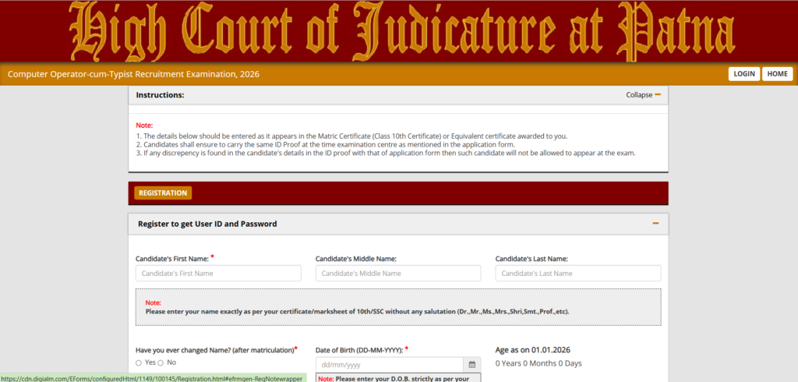Click the status bar URL text
This screenshot has height=382, width=798.
pyautogui.click(x=152, y=378)
